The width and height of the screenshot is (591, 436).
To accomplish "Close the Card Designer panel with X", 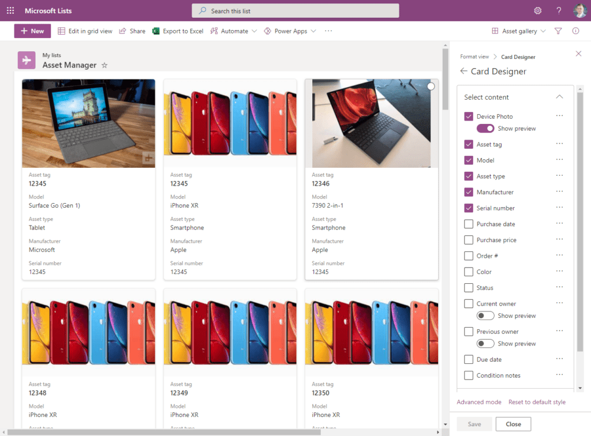I will (x=578, y=54).
